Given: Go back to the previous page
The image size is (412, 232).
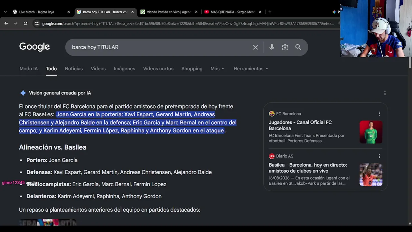Looking at the screenshot, I should coord(6,23).
